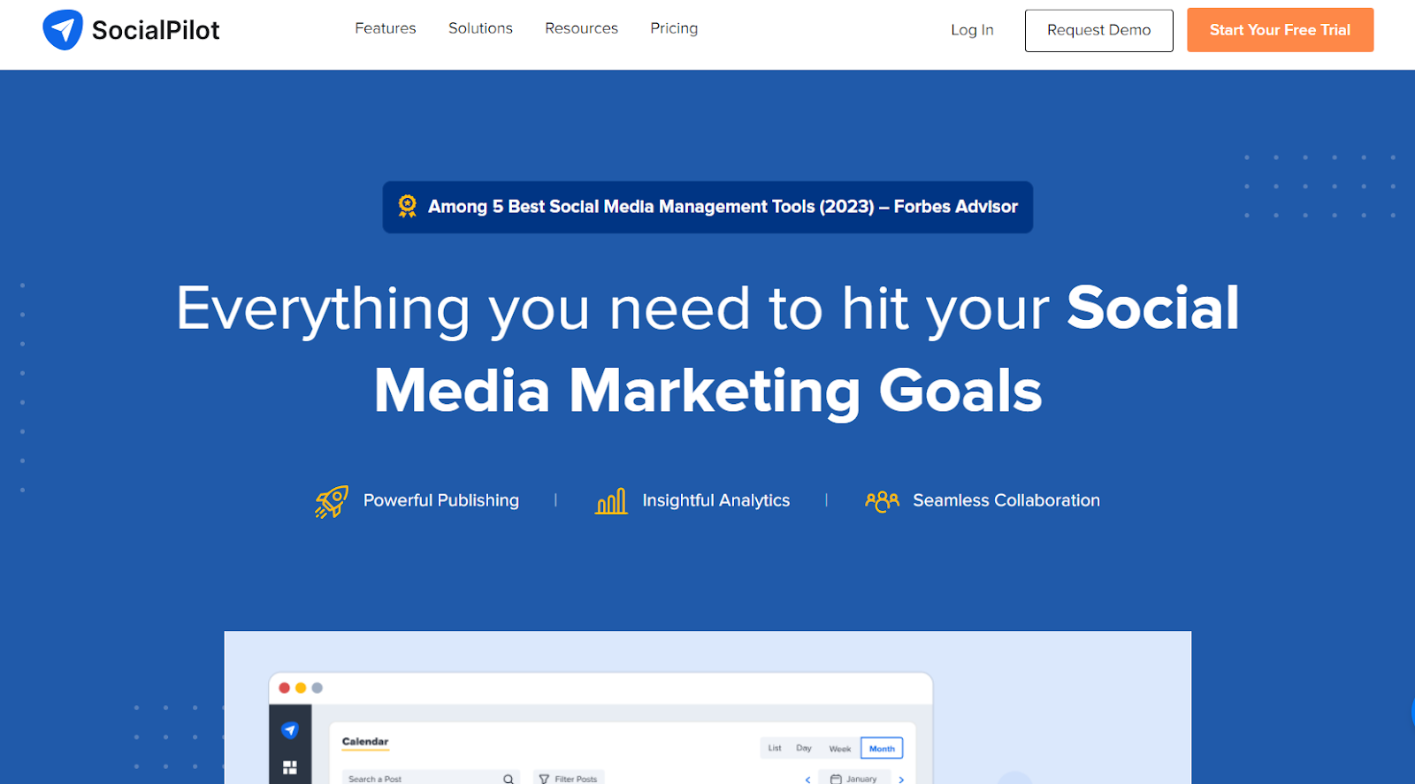Click the grid dashboard icon in the preview sidebar

[x=290, y=767]
